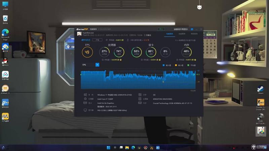The image size is (269, 151).
Task: Click the hanging cat desktop widget
Action: pyautogui.click(x=199, y=7)
